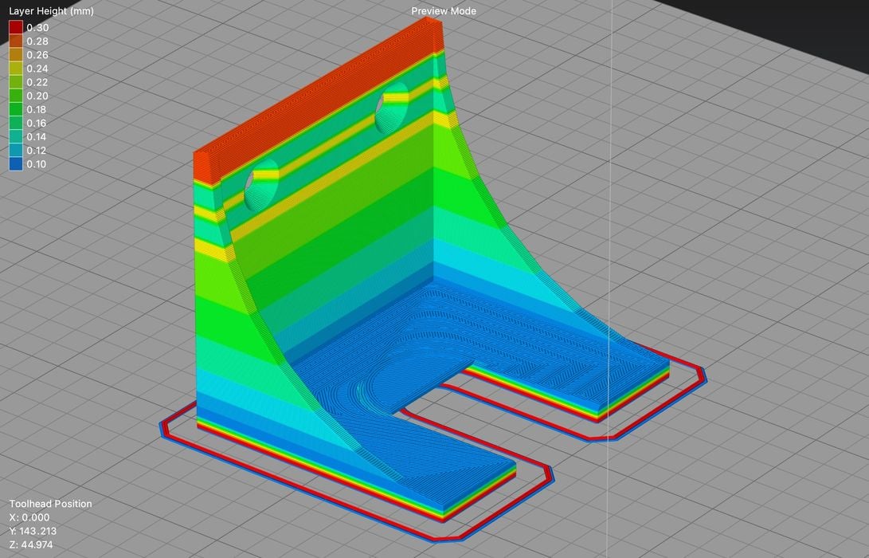
Task: Select the 0.20 mm green layer height swatch
Action: [x=15, y=96]
